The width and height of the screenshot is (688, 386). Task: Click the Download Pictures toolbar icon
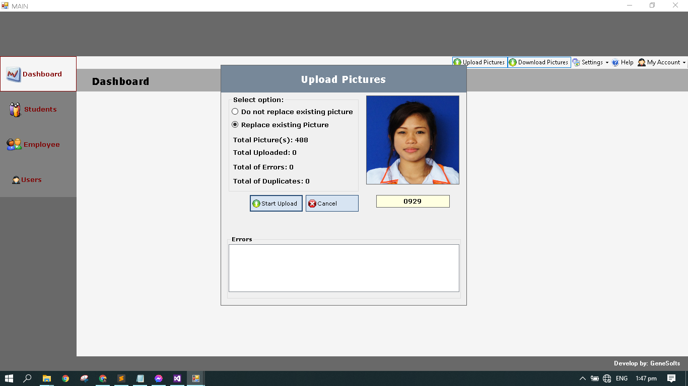tap(539, 62)
